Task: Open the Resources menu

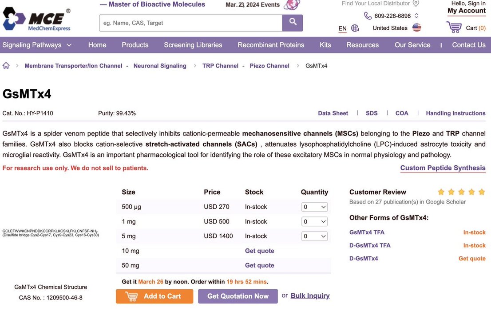Action: coord(363,45)
